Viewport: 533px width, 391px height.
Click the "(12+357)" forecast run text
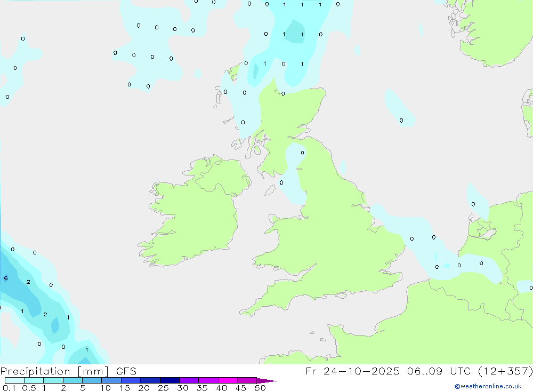pyautogui.click(x=505, y=371)
